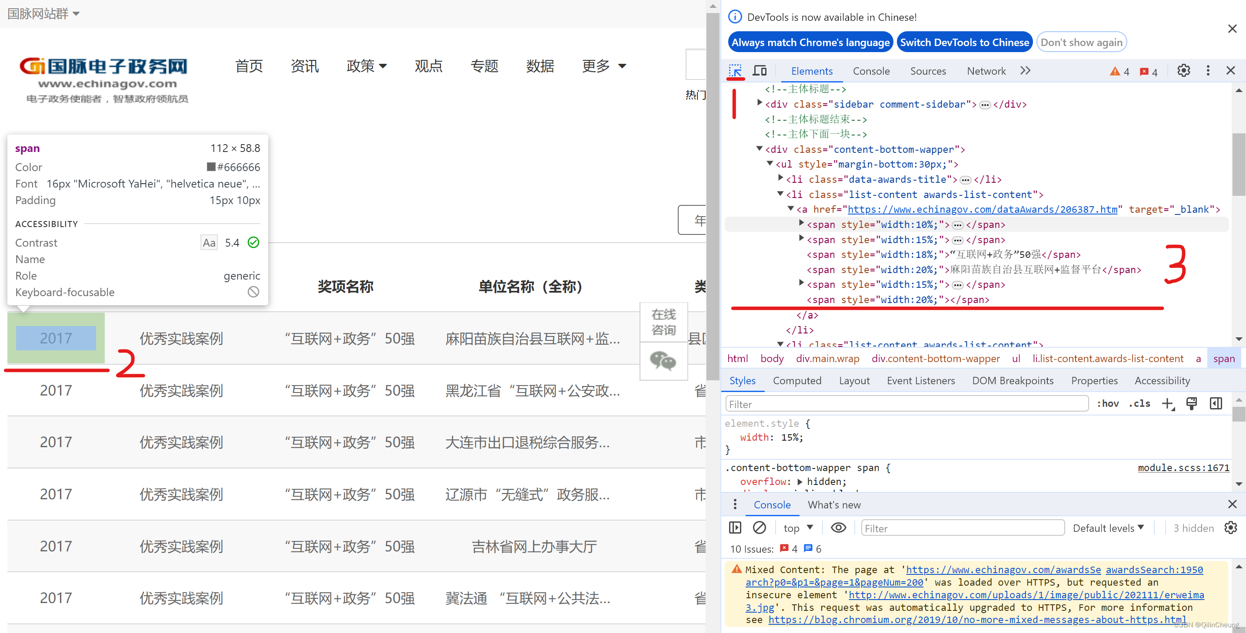Toggle the device toolbar icon
This screenshot has width=1246, height=633.
pos(760,71)
